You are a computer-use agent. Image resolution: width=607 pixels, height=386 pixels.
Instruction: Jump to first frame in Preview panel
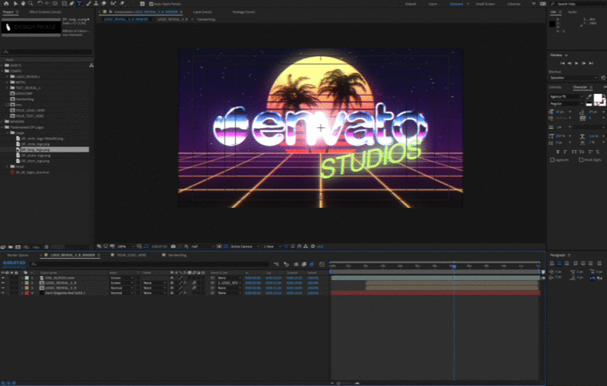point(562,63)
